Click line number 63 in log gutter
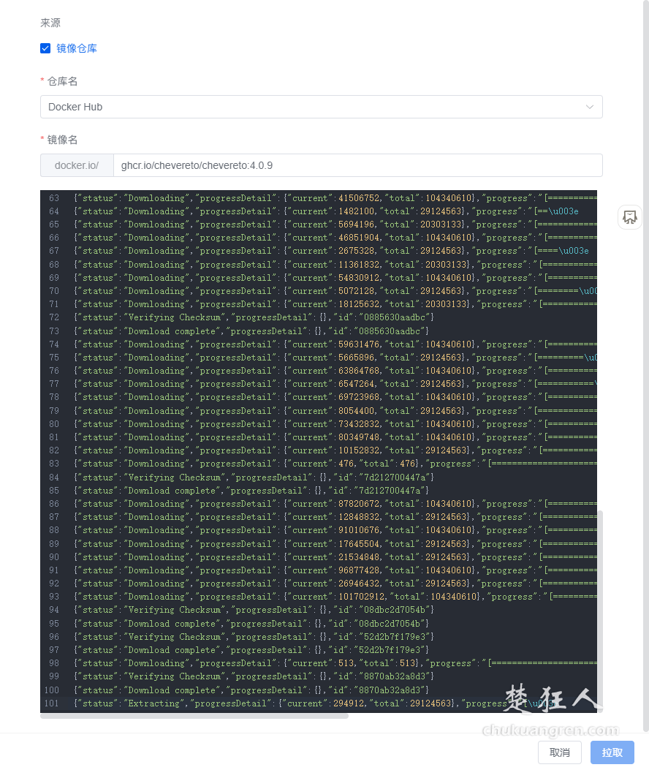This screenshot has height=770, width=649. 54,198
